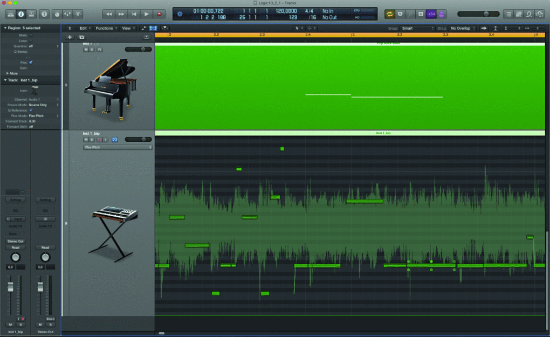The height and width of the screenshot is (337, 550).
Task: Open Drag No Overlap popup menu
Action: (462, 29)
